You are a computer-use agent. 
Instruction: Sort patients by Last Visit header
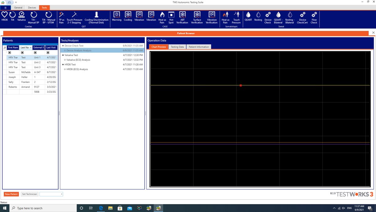click(51, 47)
